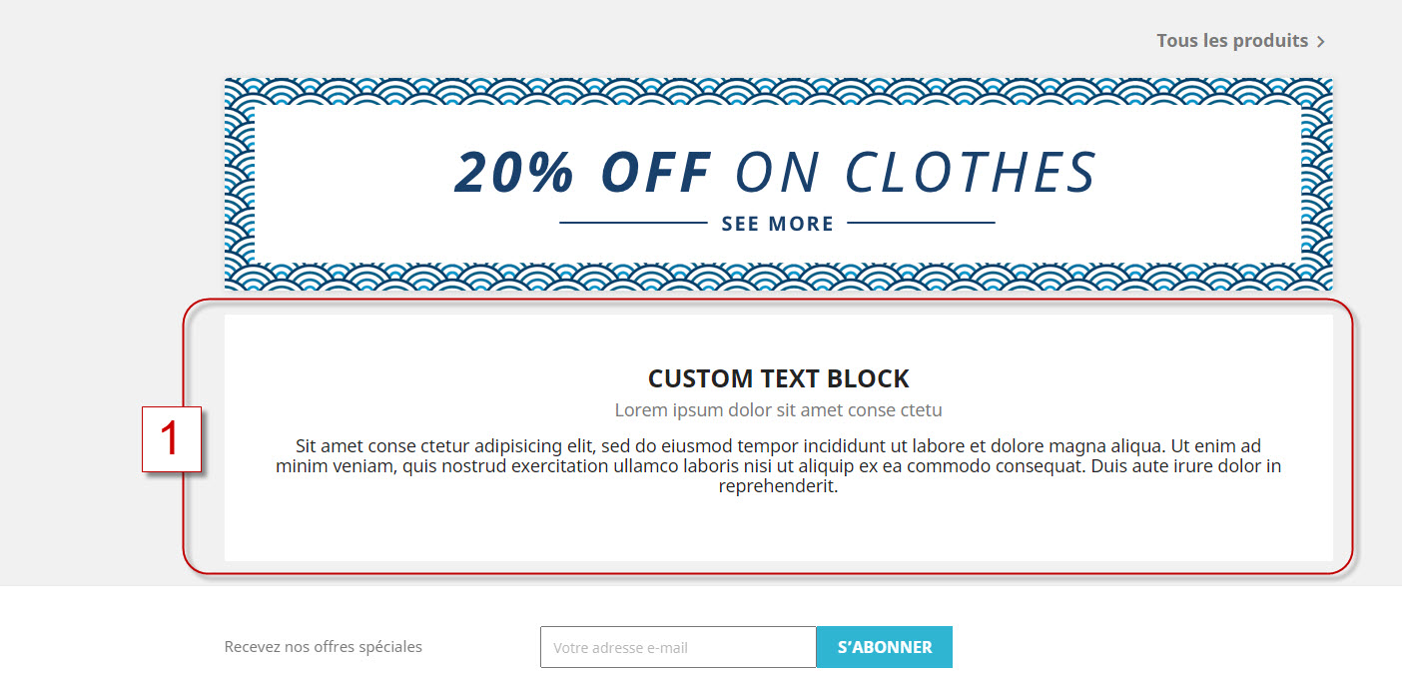This screenshot has height=676, width=1402.
Task: Navigate to all products via Tous les produits
Action: point(1232,41)
